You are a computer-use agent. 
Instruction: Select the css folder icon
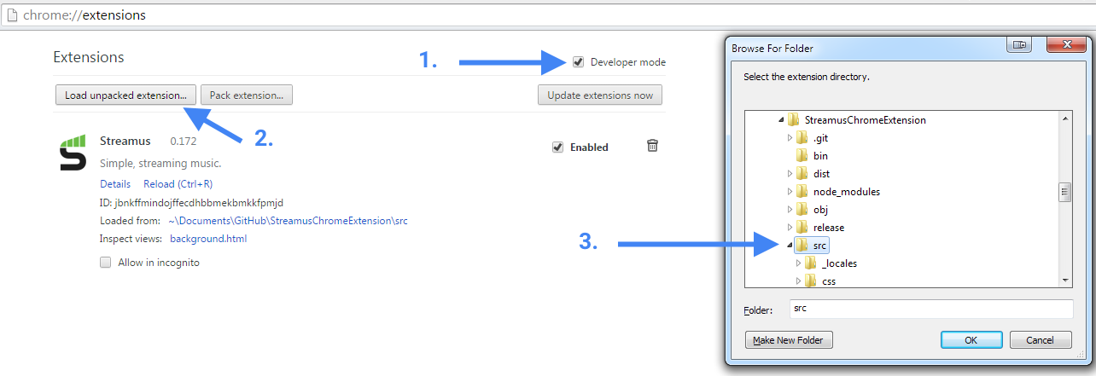coord(810,281)
